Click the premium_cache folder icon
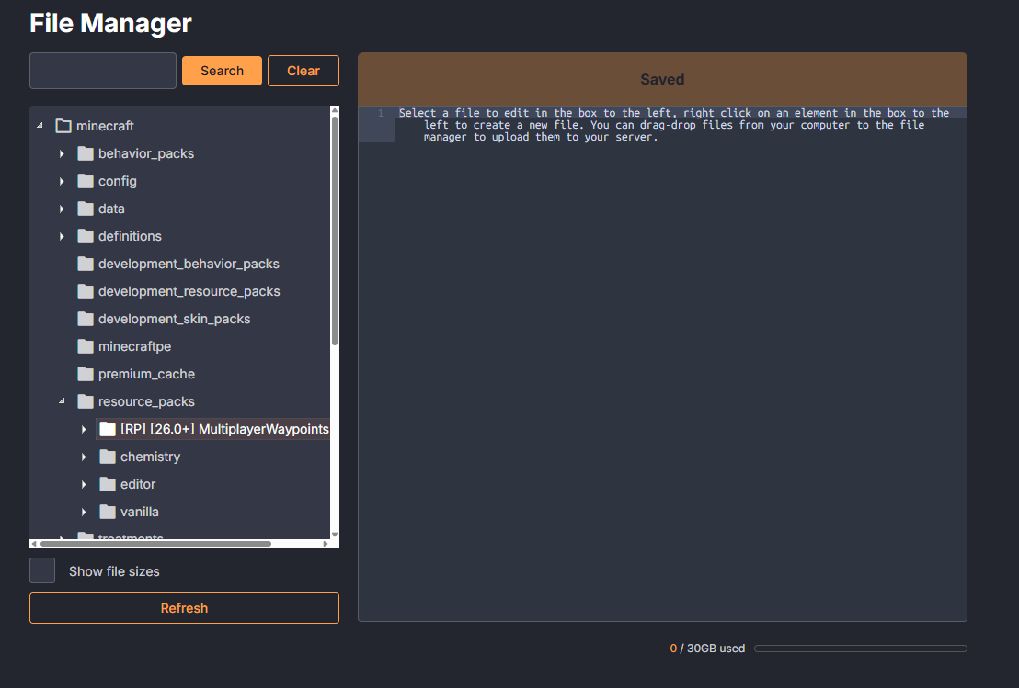 86,374
